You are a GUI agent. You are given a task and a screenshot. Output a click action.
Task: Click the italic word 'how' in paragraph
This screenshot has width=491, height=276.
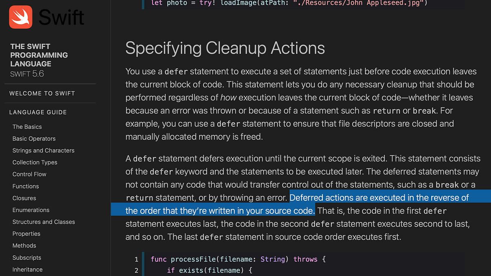(x=228, y=98)
